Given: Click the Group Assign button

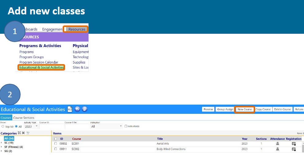Looking at the screenshot, I should (x=225, y=109).
